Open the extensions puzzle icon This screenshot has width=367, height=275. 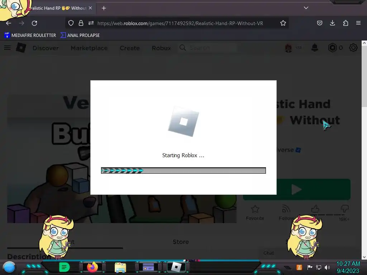[345, 23]
